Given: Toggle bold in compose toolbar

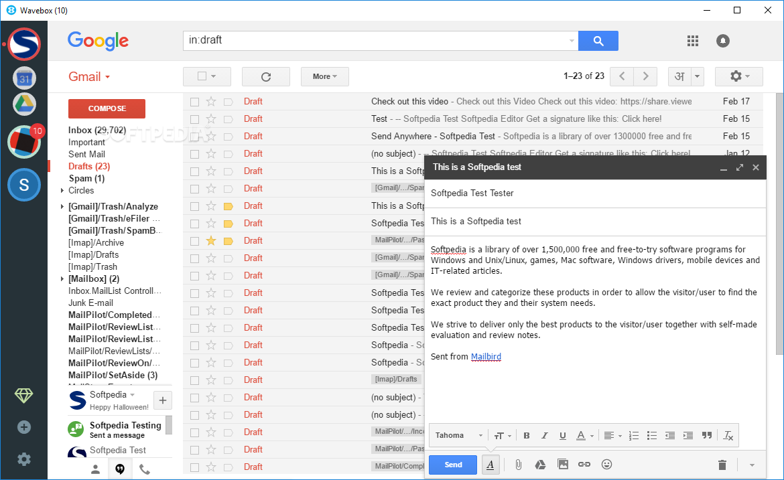Looking at the screenshot, I should (x=527, y=436).
